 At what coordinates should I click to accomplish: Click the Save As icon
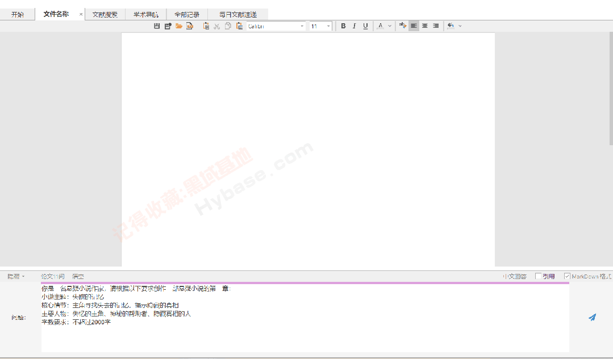(x=168, y=26)
